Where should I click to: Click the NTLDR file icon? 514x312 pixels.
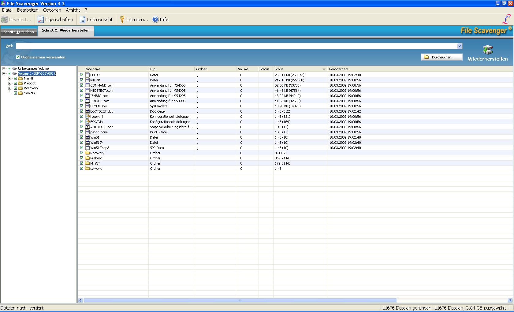click(x=88, y=80)
